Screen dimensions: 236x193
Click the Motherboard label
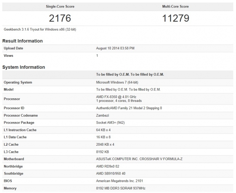14,159
